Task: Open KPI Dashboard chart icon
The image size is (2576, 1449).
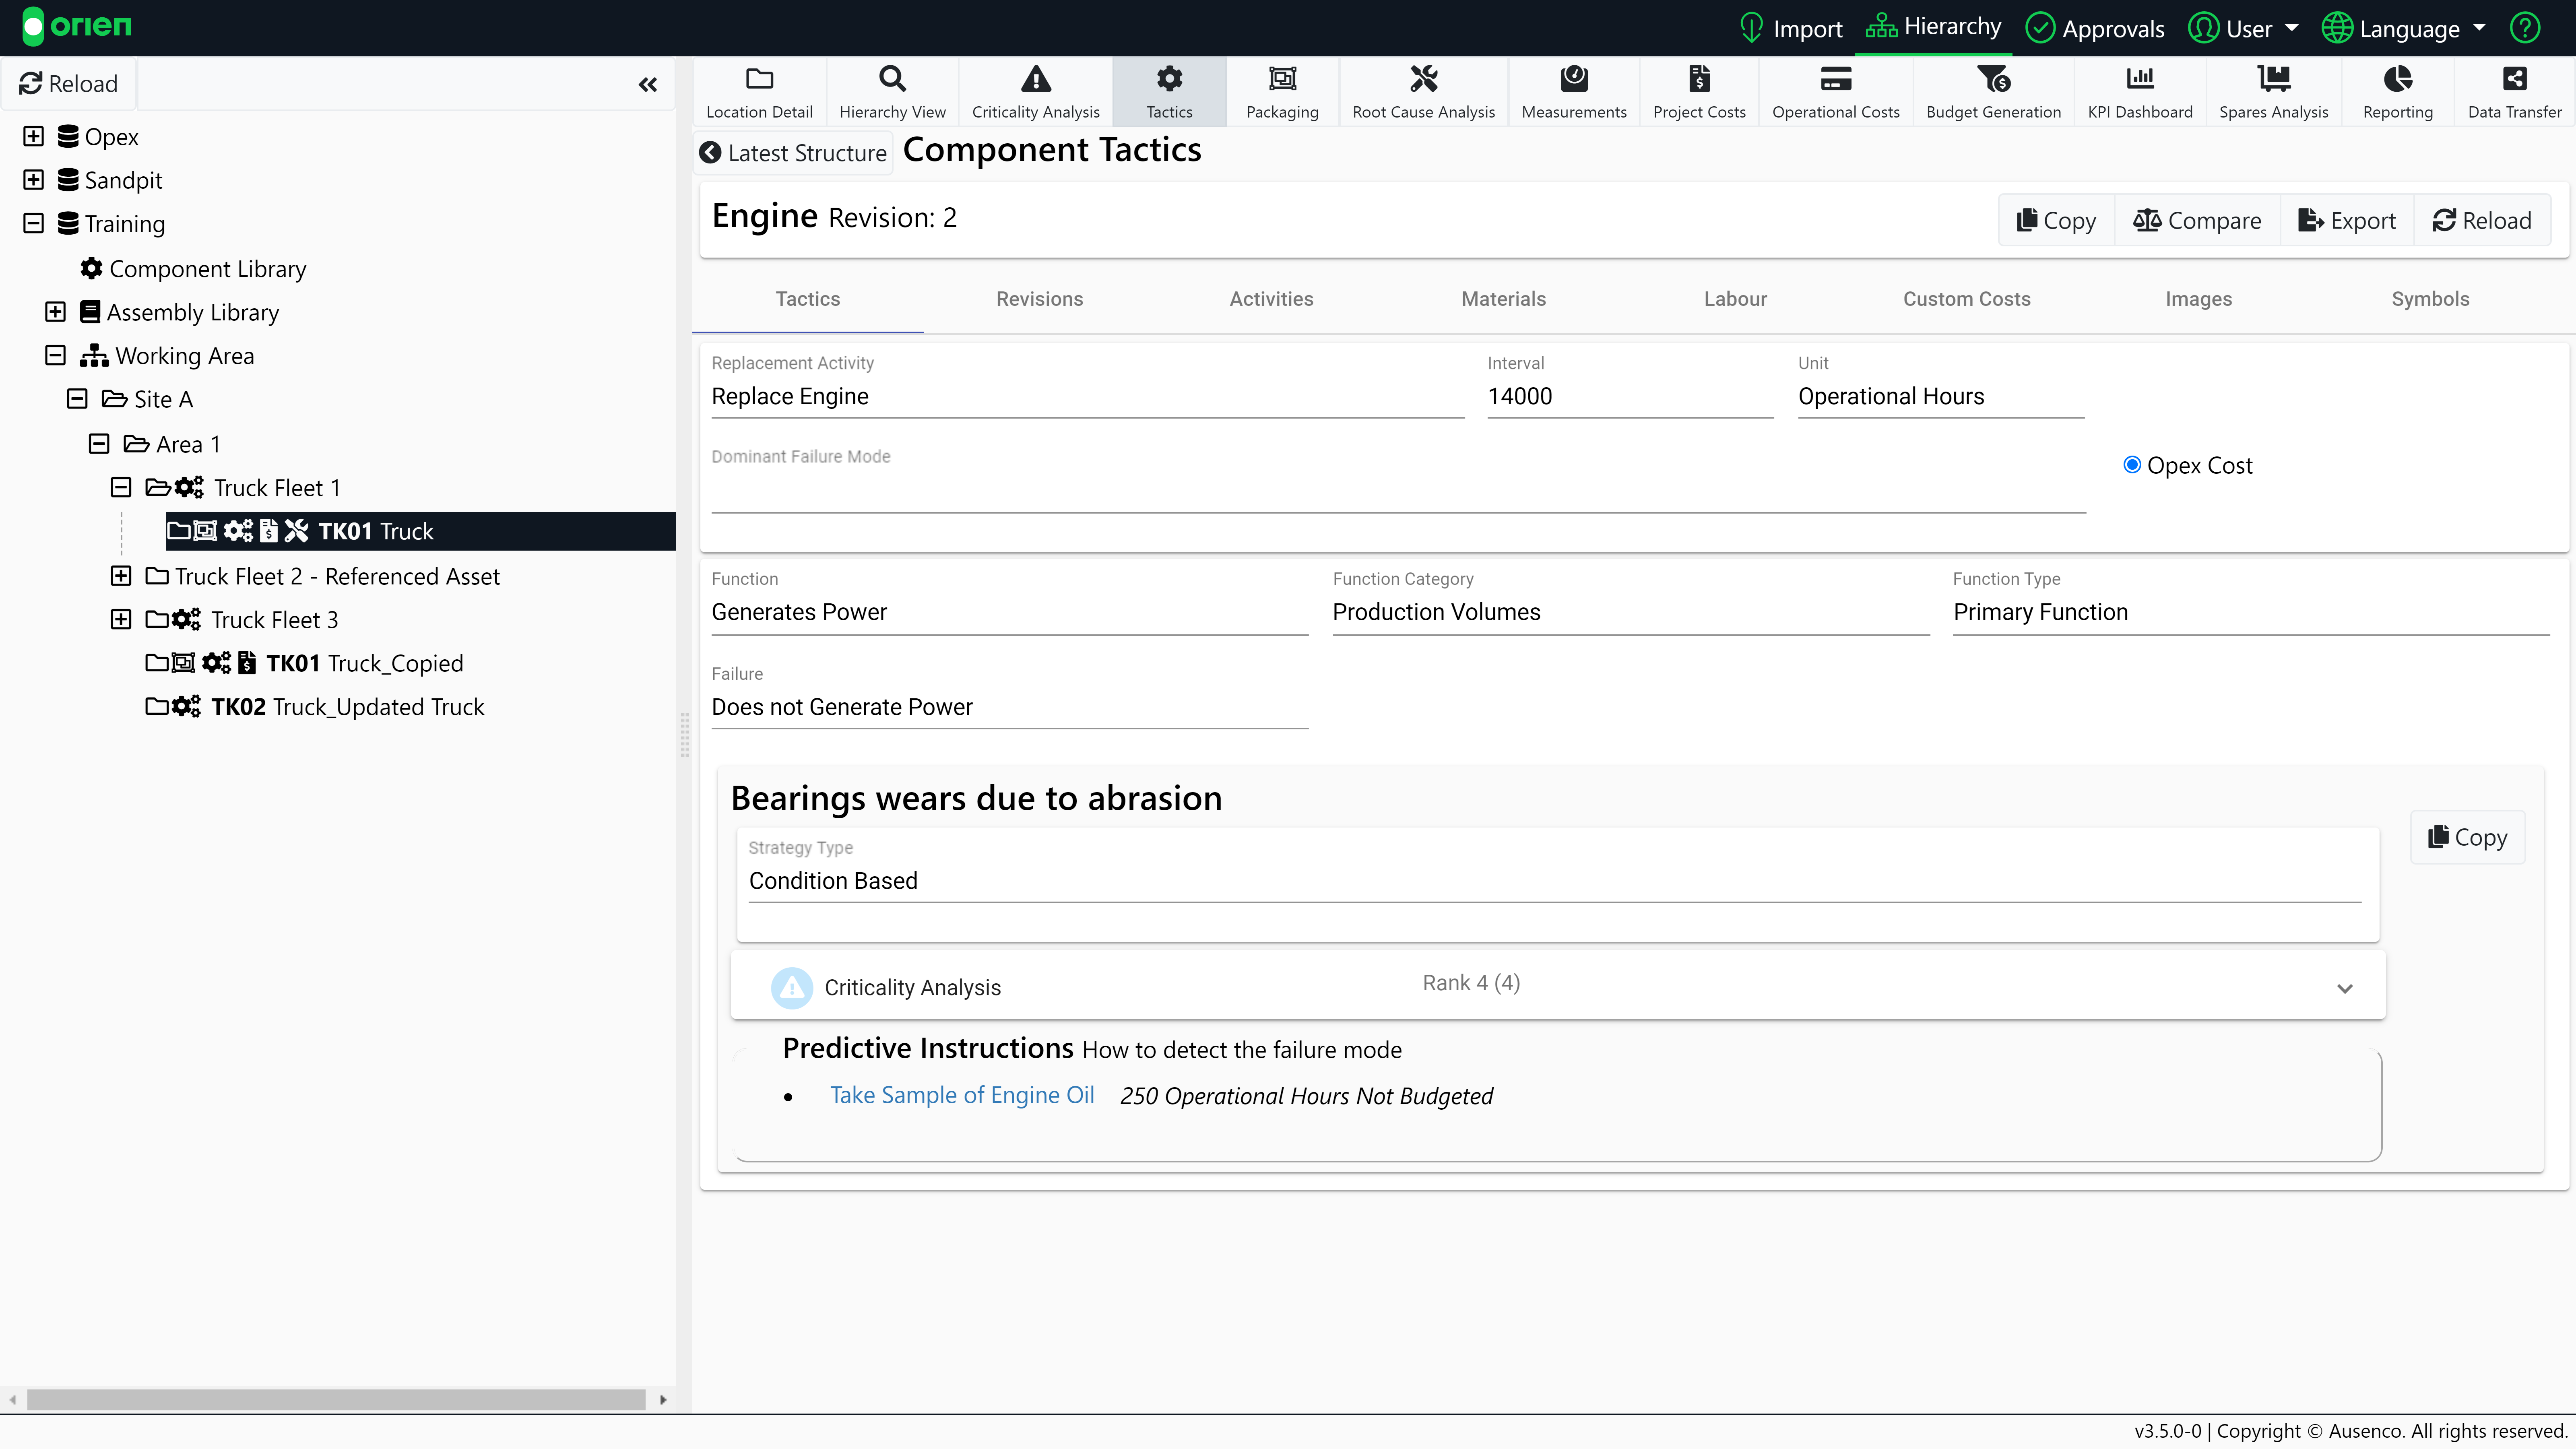Action: 2140,78
